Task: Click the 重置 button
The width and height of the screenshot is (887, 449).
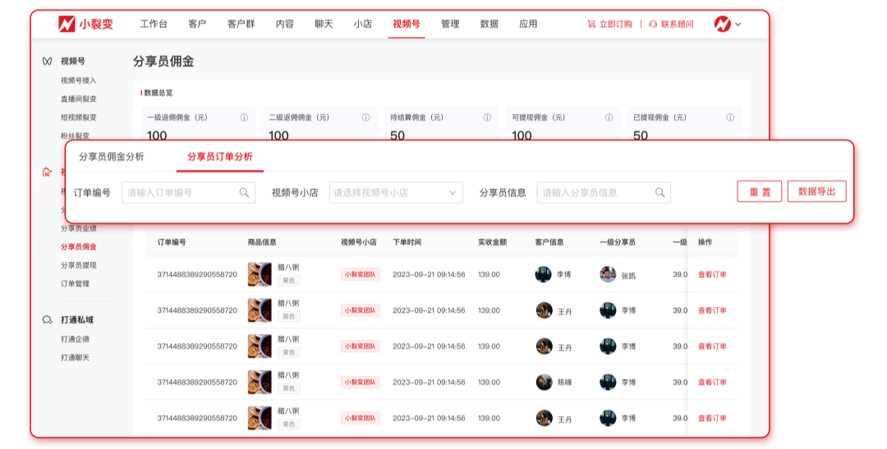Action: (x=759, y=192)
